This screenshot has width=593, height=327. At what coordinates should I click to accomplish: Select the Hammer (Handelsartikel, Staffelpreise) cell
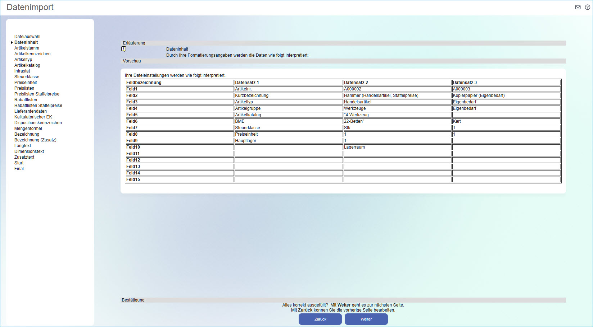[x=381, y=95]
